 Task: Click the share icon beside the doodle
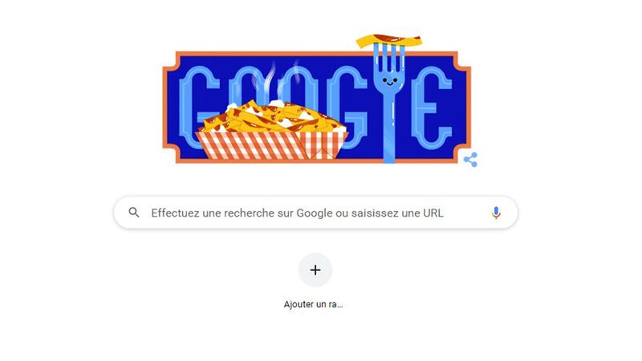click(x=470, y=160)
